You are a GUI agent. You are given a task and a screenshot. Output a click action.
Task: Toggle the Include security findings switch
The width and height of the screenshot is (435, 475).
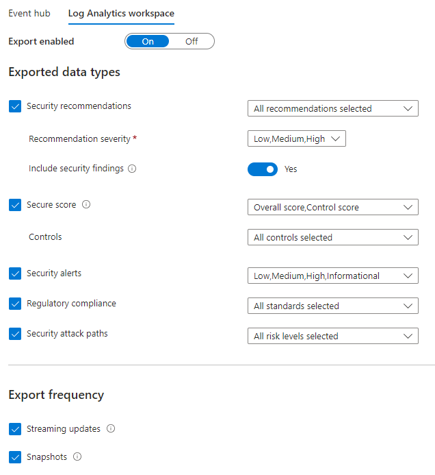click(x=263, y=169)
